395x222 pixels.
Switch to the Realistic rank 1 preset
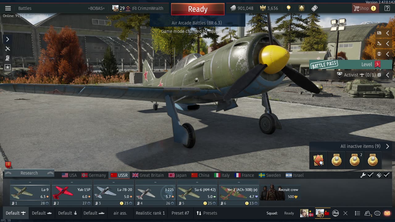150,213
